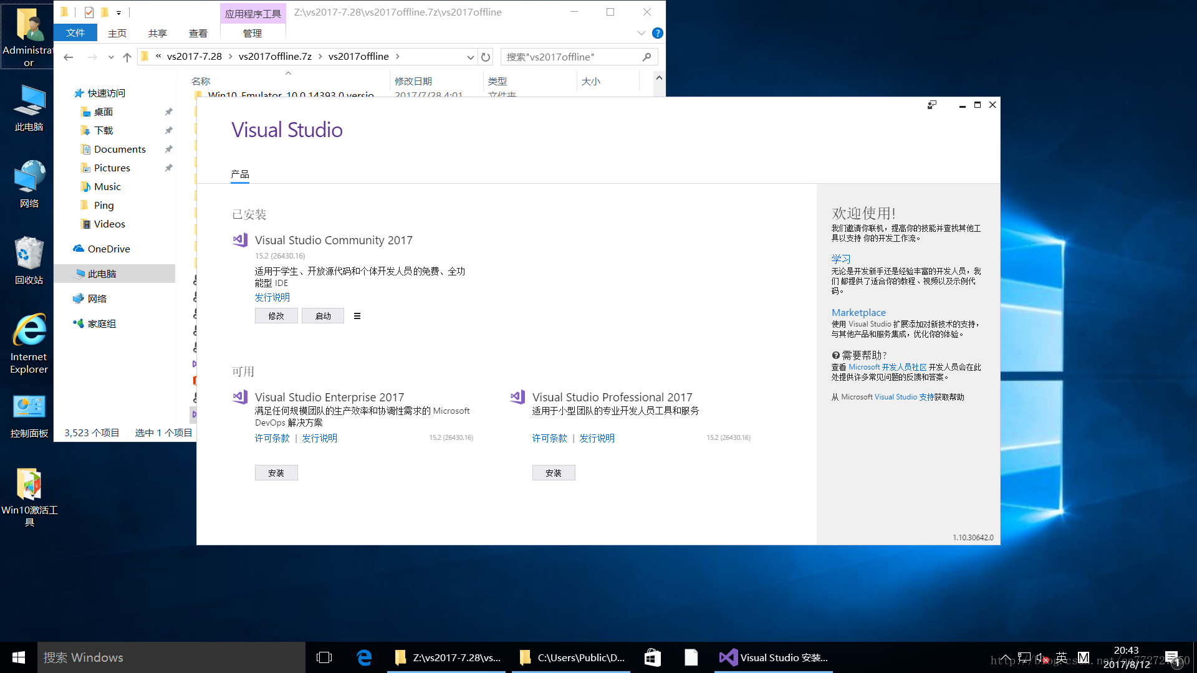
Task: Open the taskbar clock showing 20:43
Action: [1126, 657]
